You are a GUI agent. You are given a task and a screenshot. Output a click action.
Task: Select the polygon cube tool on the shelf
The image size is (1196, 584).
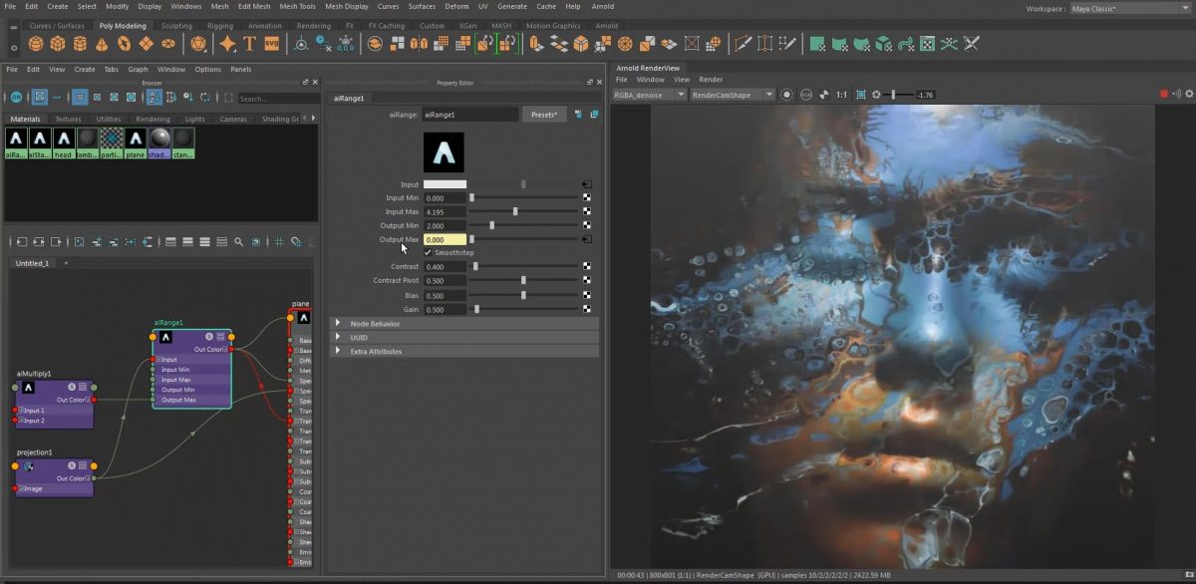point(57,43)
